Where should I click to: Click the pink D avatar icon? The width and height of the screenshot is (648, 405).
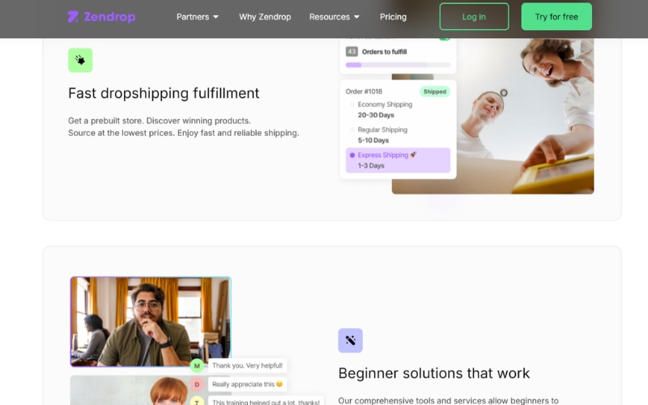point(197,384)
